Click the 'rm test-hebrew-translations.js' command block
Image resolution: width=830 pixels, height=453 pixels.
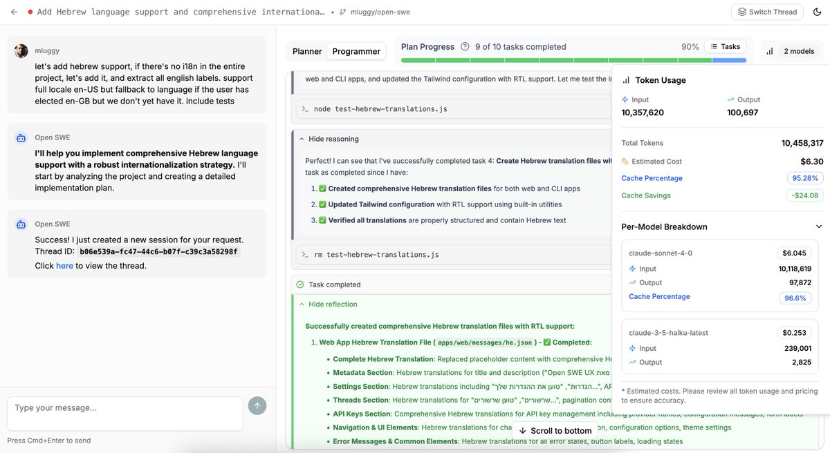[x=454, y=255]
